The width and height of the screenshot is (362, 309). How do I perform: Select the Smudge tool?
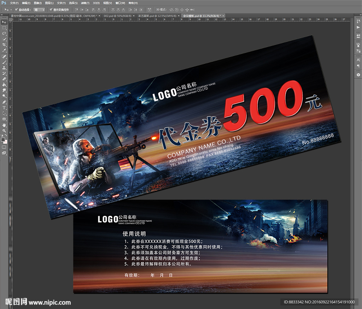pos(4,90)
